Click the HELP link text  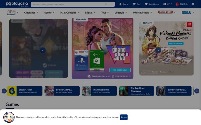(169, 4)
